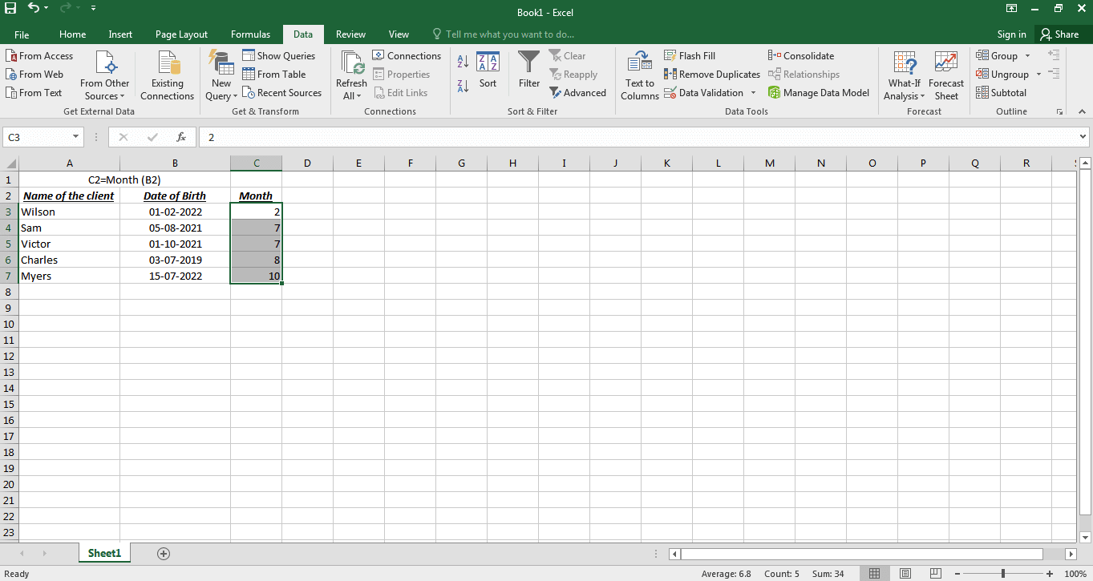Screen dimensions: 1093x581
Task: Switch to the Insert tab
Action: tap(120, 34)
